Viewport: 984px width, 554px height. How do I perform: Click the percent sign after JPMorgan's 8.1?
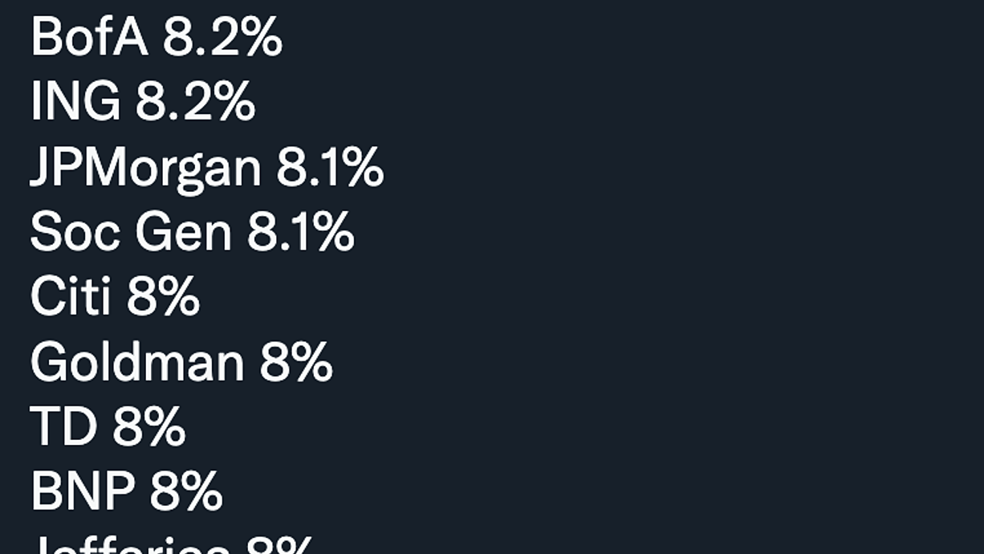[x=364, y=168]
